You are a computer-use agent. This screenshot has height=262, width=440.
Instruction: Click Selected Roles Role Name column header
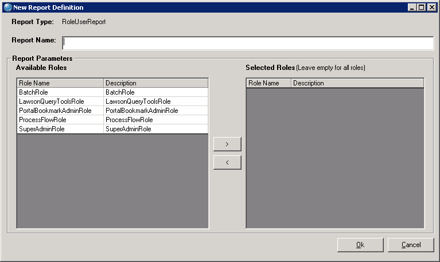(x=269, y=83)
